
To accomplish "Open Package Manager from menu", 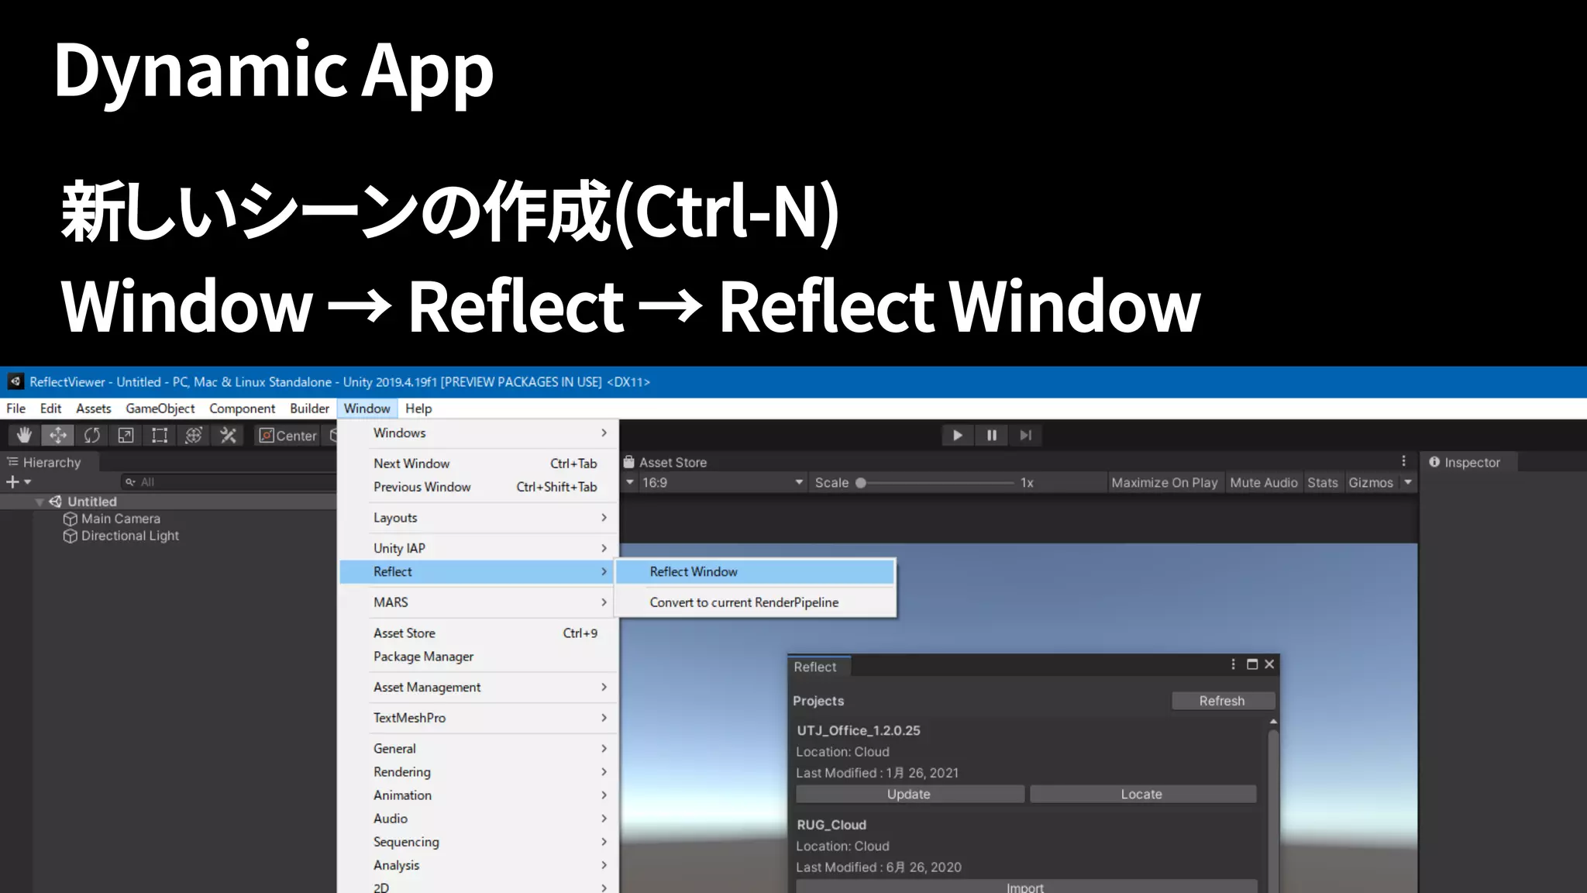I will [x=479, y=657].
